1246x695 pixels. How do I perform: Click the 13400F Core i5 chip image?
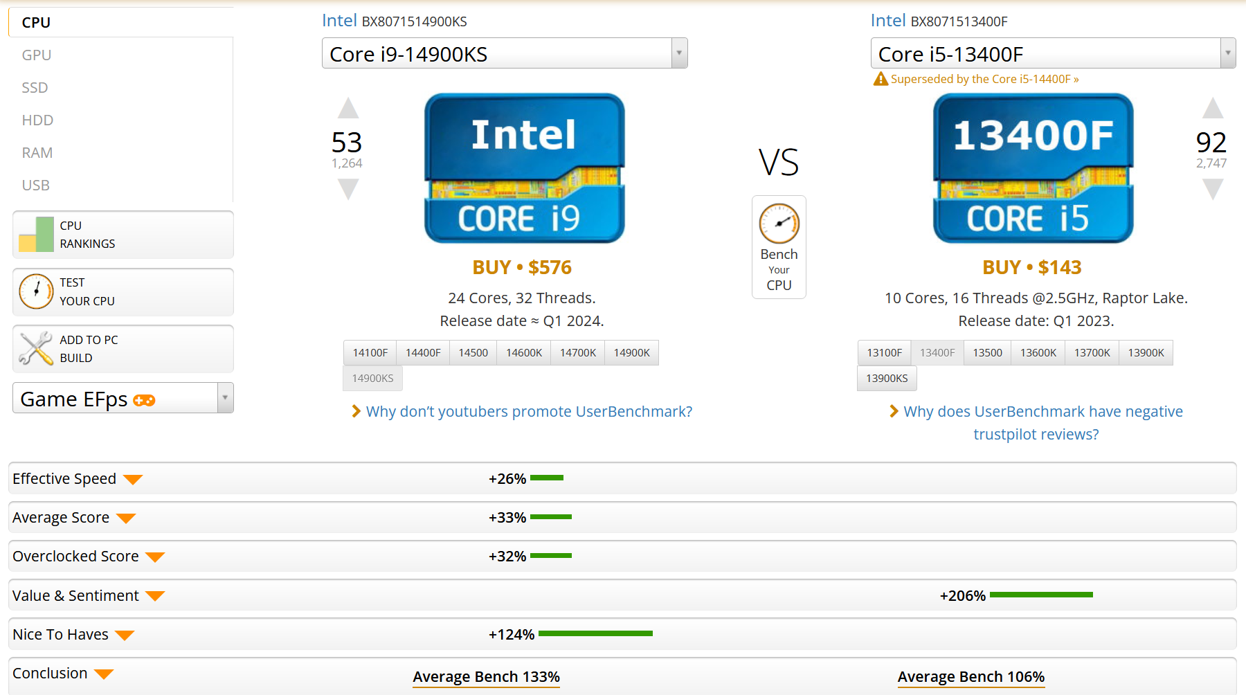1033,168
